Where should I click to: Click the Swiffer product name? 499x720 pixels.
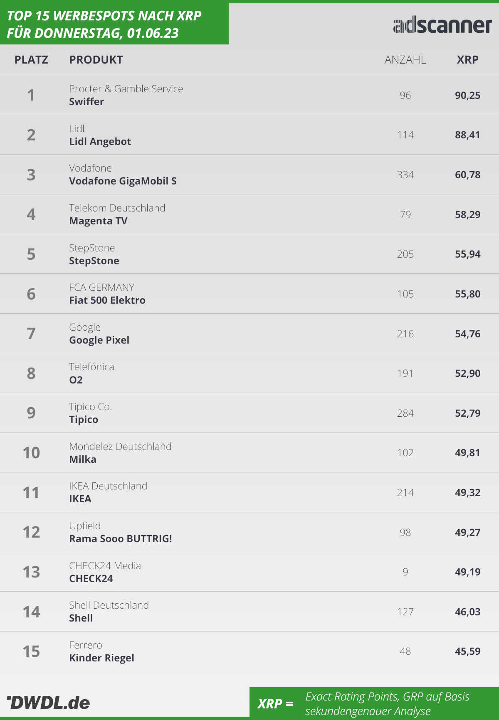pos(86,102)
